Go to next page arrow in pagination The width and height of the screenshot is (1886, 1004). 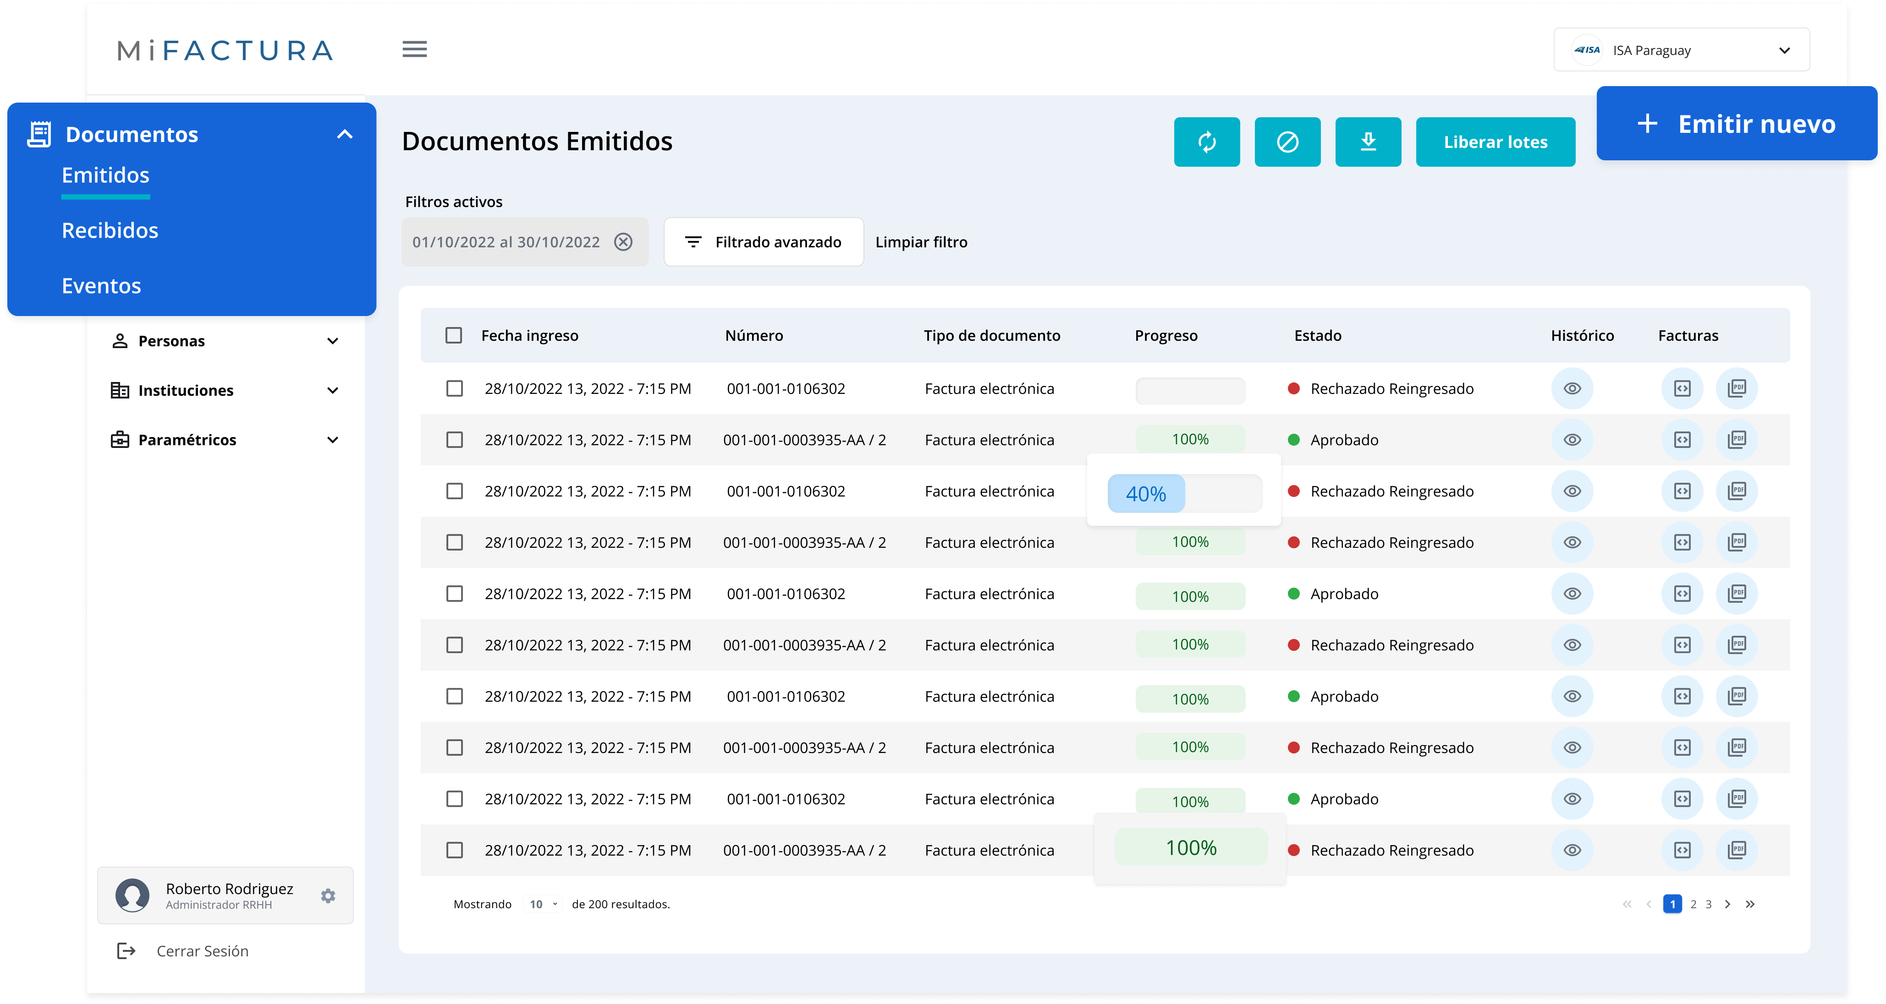click(1727, 904)
